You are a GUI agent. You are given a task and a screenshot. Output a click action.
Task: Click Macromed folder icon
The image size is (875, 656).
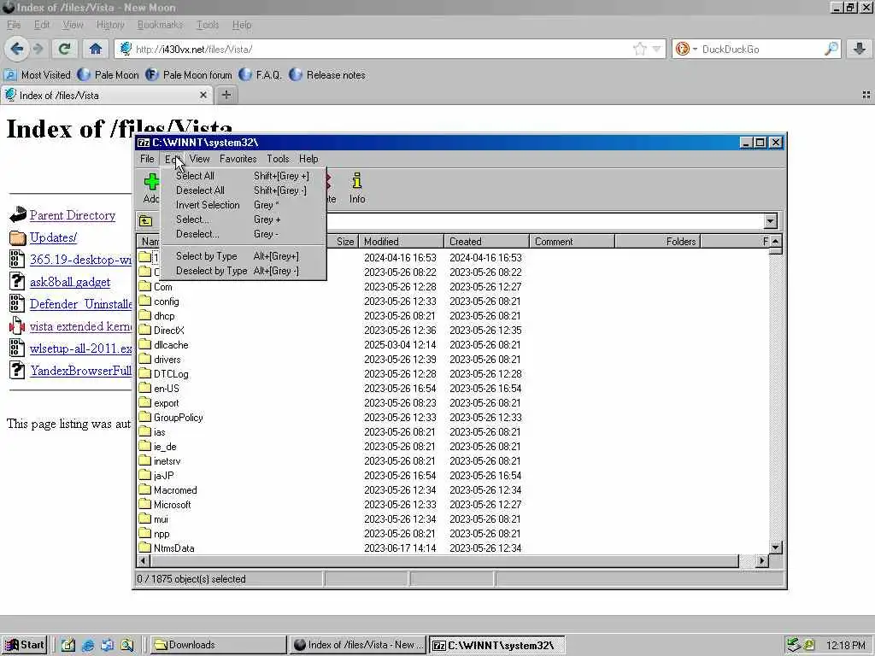pyautogui.click(x=145, y=489)
